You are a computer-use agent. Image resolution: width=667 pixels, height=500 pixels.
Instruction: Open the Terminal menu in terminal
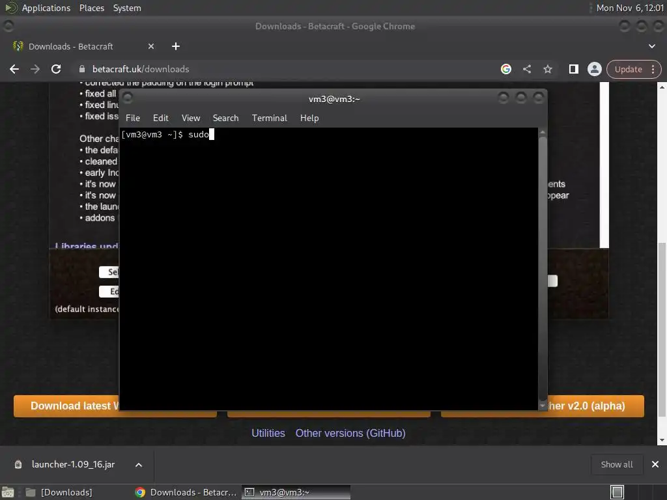269,118
